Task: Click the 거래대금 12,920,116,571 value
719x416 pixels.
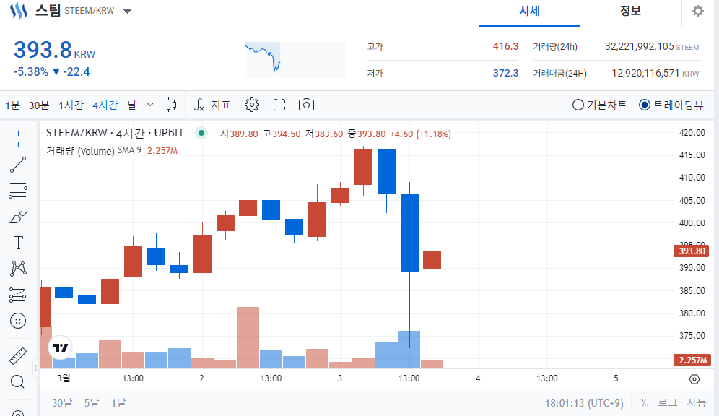Action: [x=645, y=73]
